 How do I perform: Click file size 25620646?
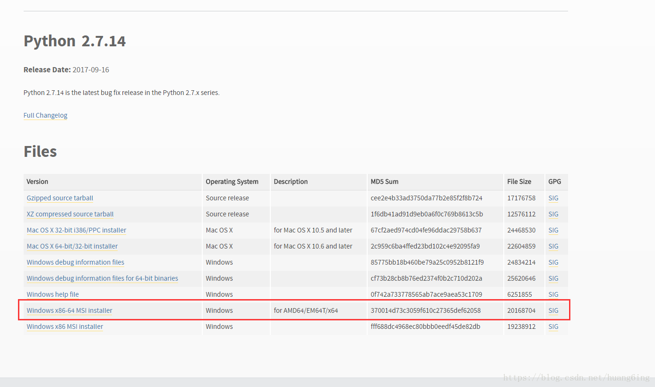point(521,278)
